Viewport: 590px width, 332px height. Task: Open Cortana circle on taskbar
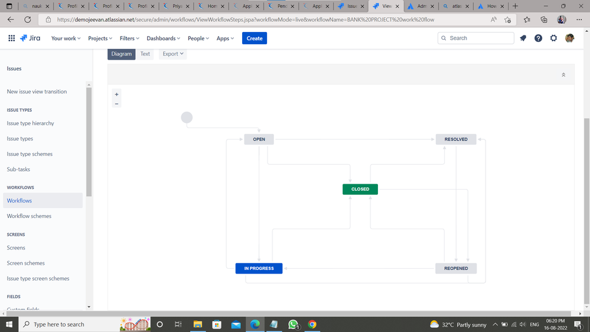tap(159, 324)
